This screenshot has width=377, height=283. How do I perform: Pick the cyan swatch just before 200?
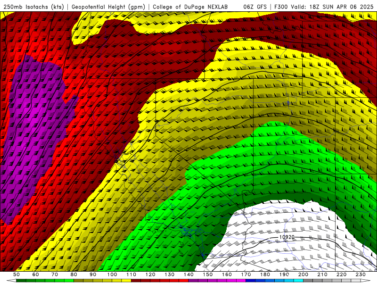coord(299,281)
